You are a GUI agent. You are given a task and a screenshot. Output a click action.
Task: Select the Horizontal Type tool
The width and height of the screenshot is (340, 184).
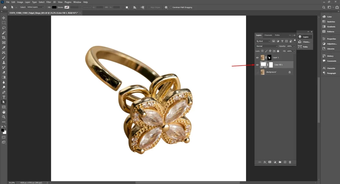4,97
